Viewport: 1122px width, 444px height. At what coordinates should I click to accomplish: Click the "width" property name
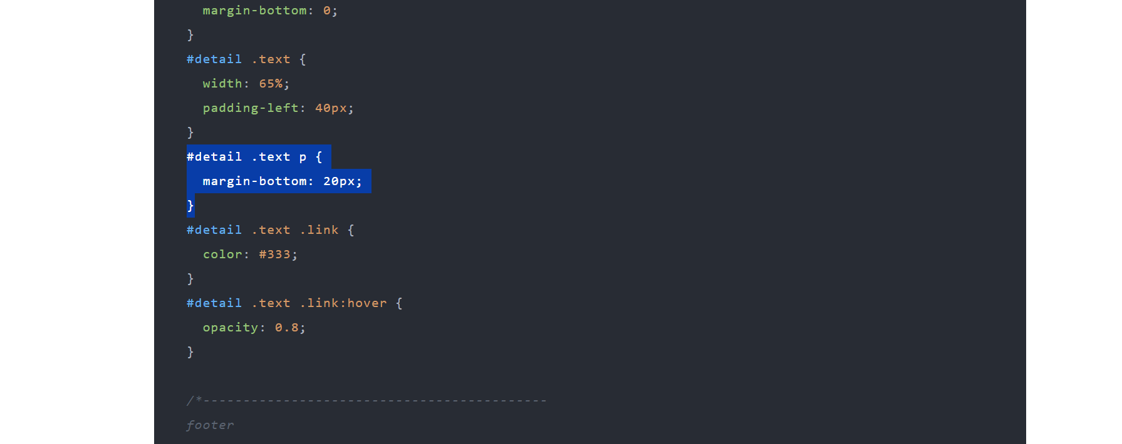pyautogui.click(x=222, y=84)
